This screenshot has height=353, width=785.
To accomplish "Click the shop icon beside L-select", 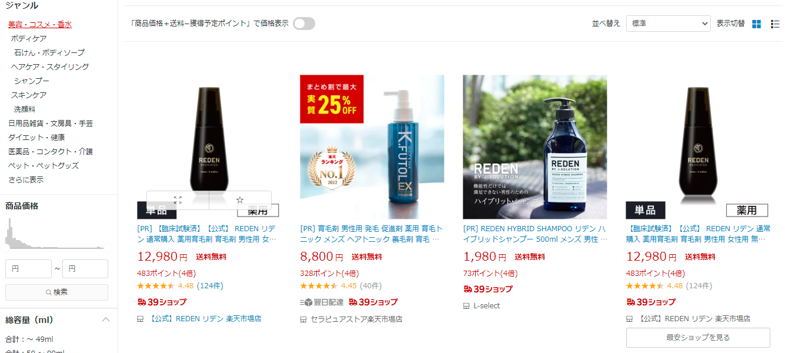I will tap(466, 306).
